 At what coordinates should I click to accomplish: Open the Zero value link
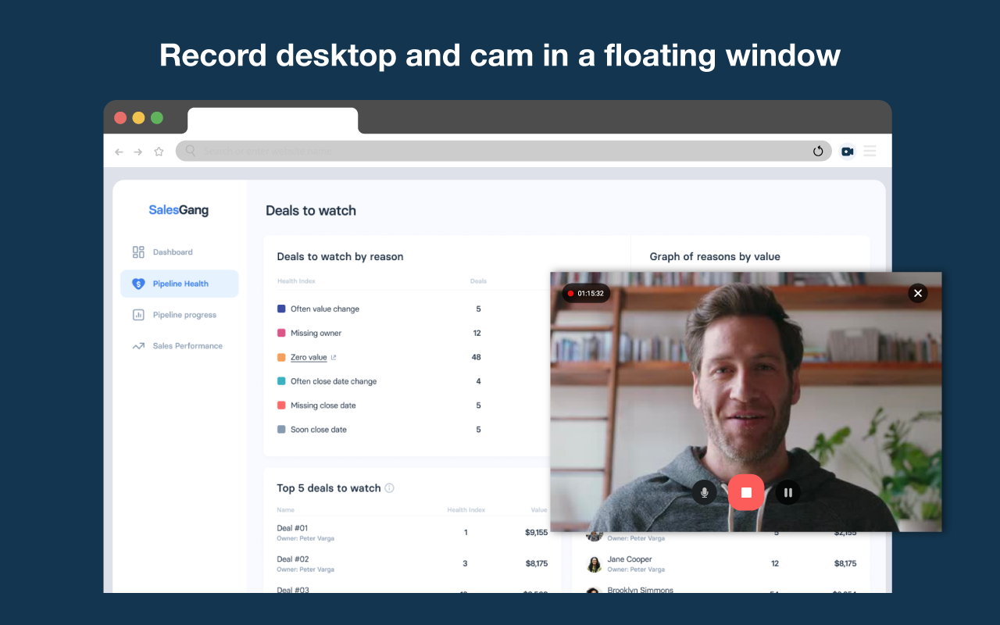point(309,357)
